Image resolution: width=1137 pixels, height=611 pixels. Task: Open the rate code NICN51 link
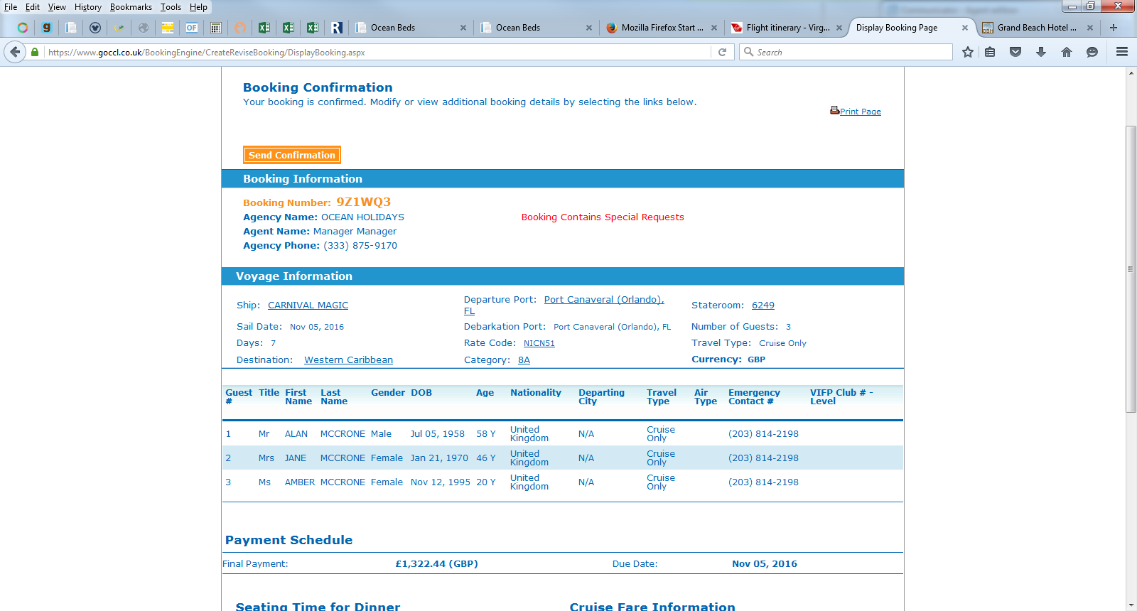click(x=539, y=343)
